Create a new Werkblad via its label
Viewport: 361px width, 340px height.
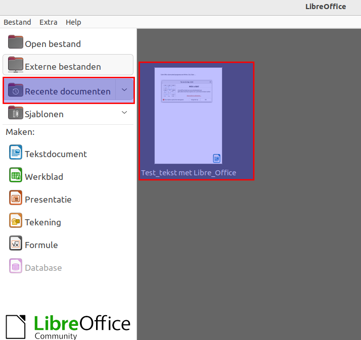point(44,177)
